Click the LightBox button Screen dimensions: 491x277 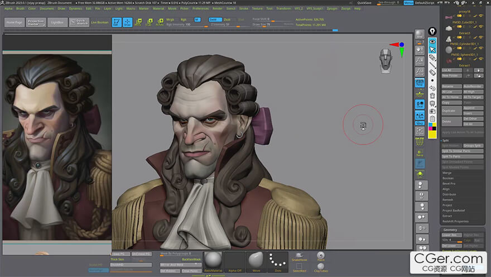click(x=57, y=22)
